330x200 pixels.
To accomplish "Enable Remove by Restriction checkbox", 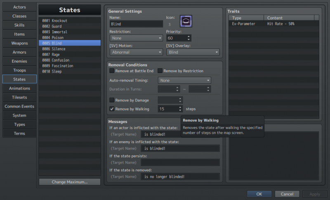I will tap(160, 71).
